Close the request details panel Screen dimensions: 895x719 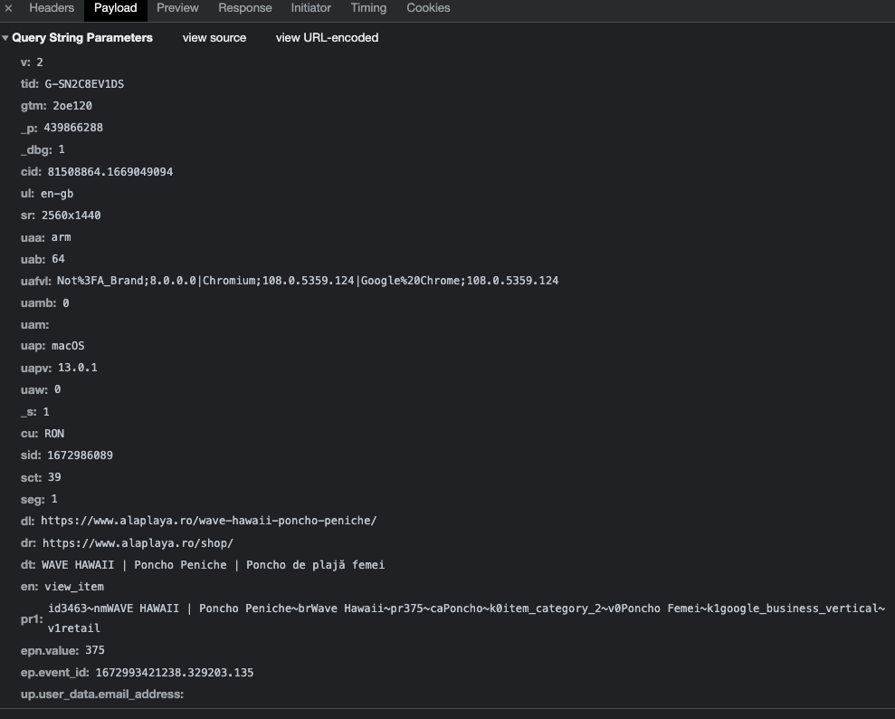point(8,8)
